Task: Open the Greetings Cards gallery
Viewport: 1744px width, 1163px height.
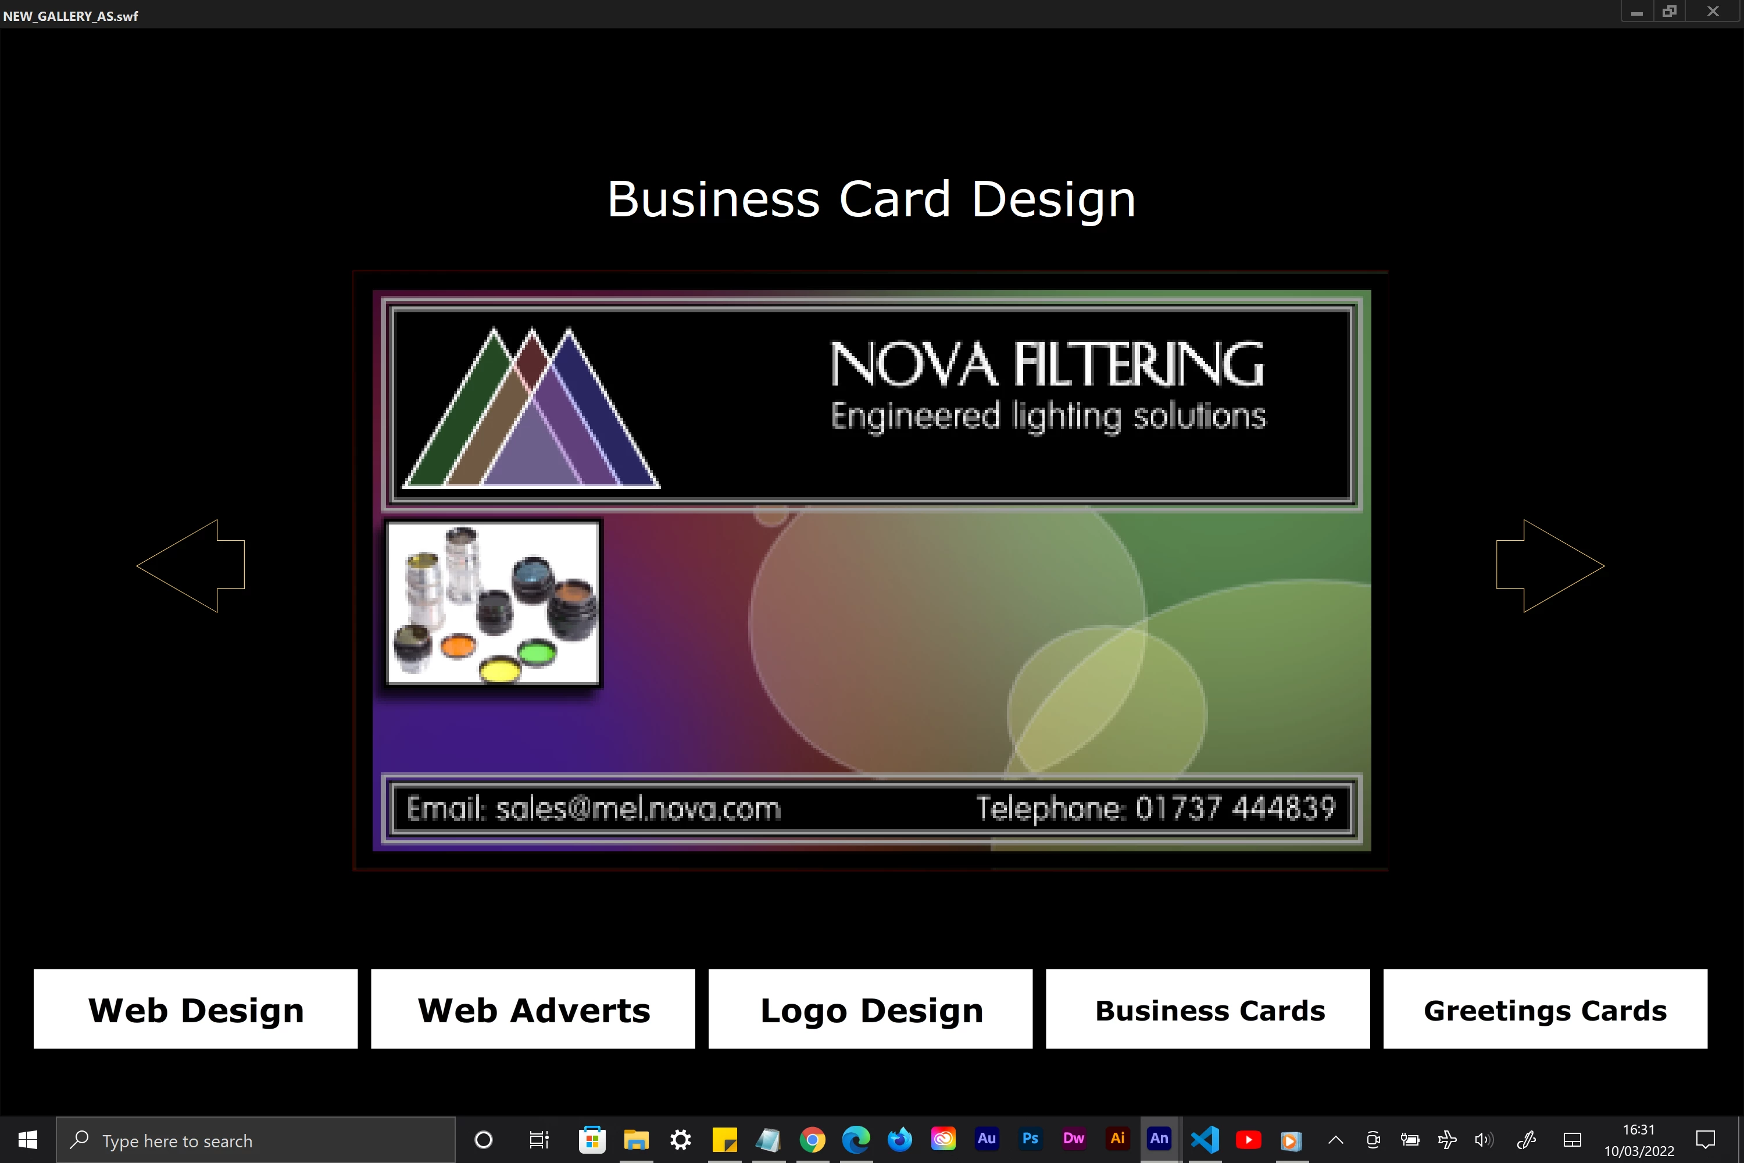Action: [1545, 1009]
